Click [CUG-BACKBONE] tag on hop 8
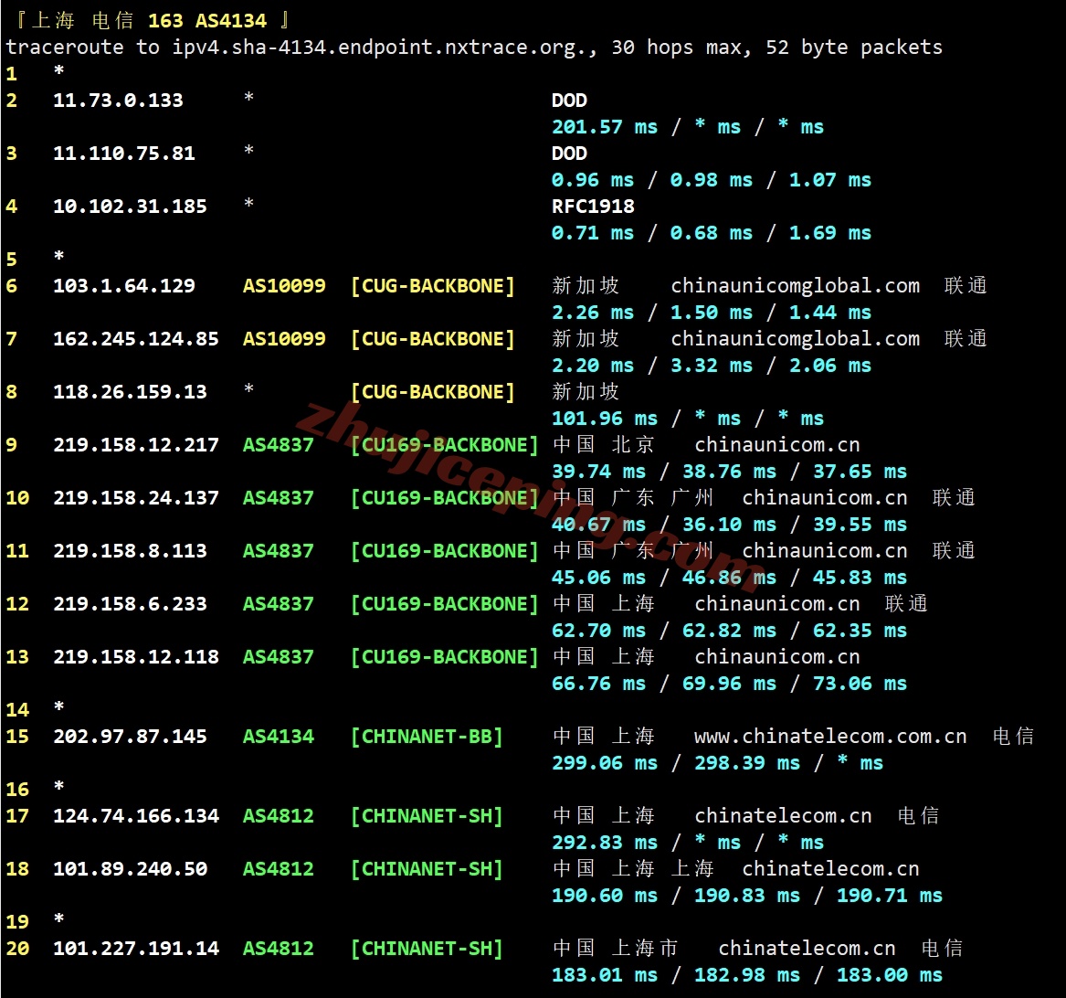The height and width of the screenshot is (998, 1066). [x=433, y=392]
